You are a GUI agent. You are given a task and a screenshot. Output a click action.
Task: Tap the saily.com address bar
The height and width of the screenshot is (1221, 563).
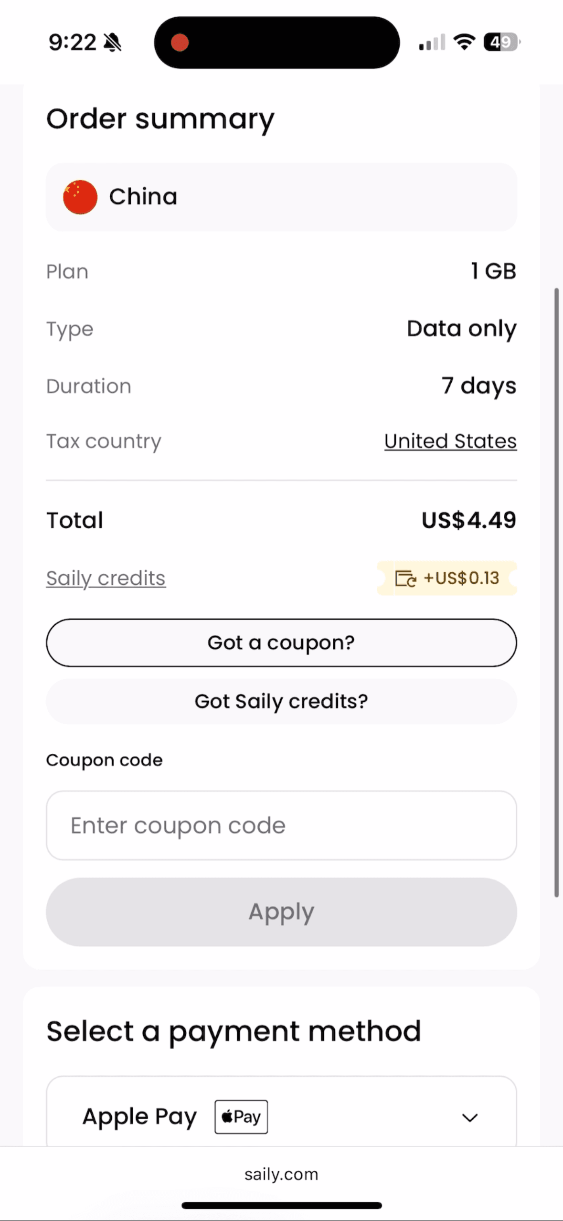pyautogui.click(x=281, y=1174)
